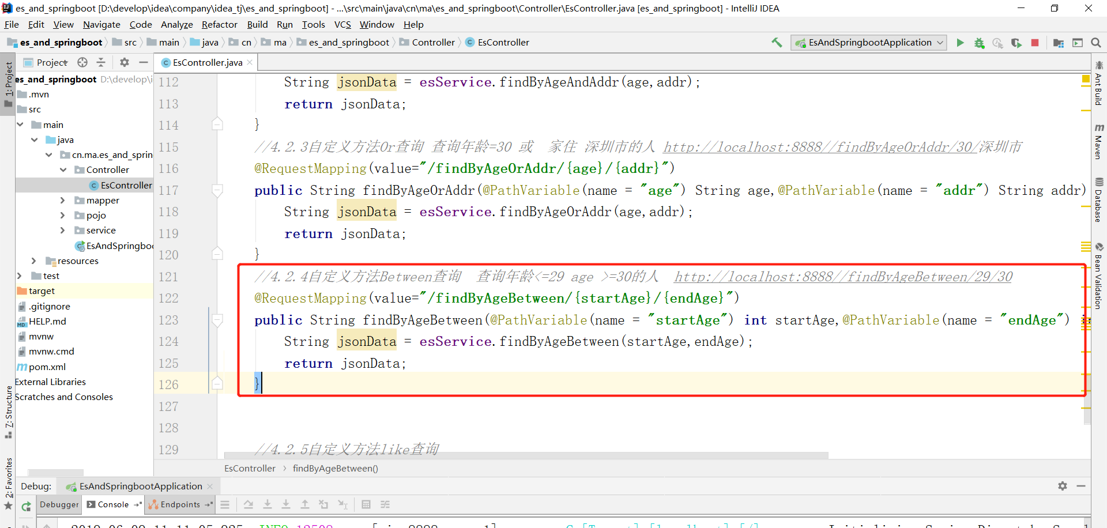Expand the mapper package node

click(x=63, y=200)
